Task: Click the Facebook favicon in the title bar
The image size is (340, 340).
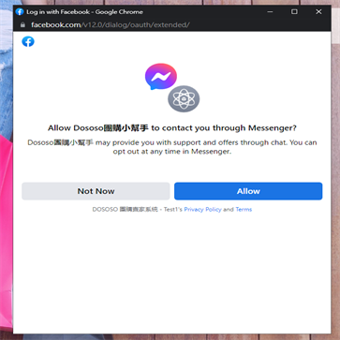Action: [20, 12]
